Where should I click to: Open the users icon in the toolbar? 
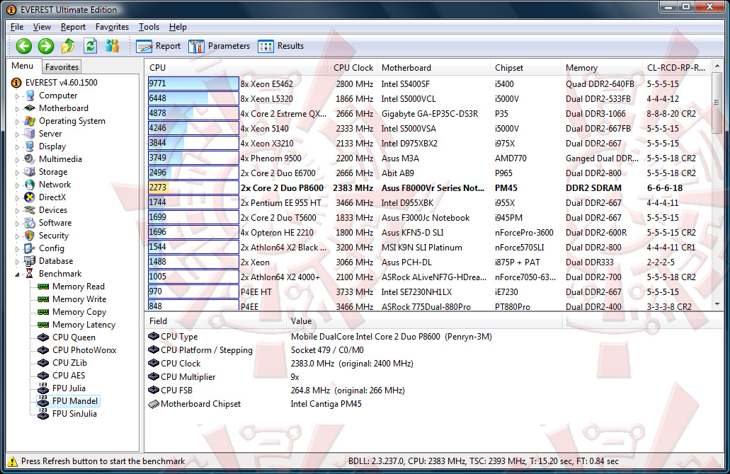click(112, 45)
